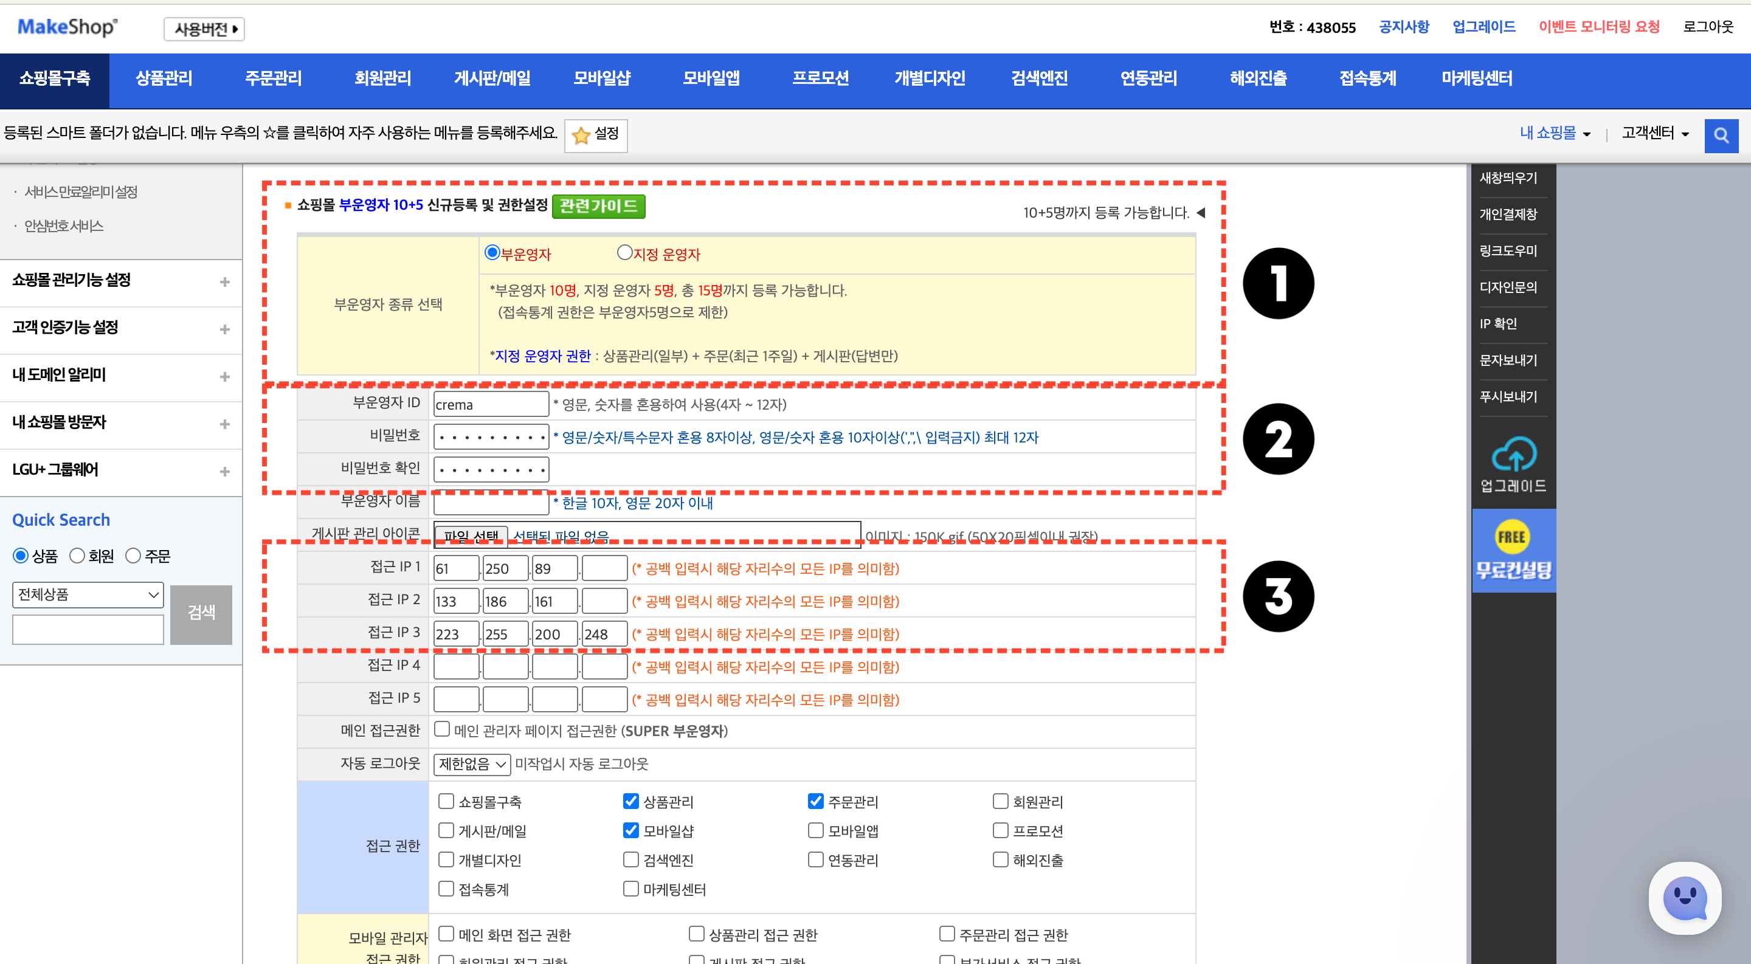Enable the SUPER 부운영자 main access checkbox

tap(443, 728)
